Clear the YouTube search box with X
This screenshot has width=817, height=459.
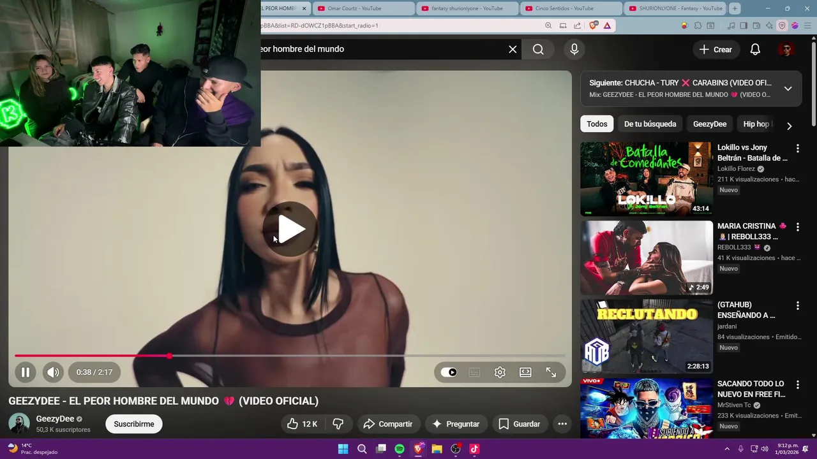(513, 49)
